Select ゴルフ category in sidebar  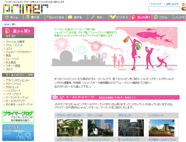[9, 69]
